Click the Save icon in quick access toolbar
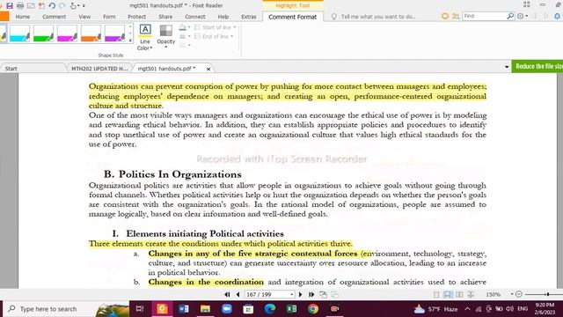 pos(10,5)
